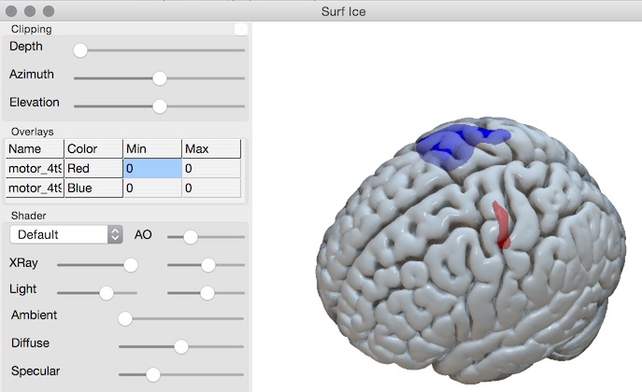Open the Red color cell in Overlays
Screen dimensions: 642x392
pyautogui.click(x=93, y=168)
